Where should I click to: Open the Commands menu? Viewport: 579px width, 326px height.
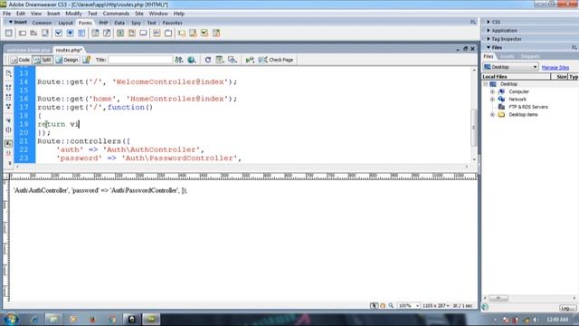coord(116,14)
